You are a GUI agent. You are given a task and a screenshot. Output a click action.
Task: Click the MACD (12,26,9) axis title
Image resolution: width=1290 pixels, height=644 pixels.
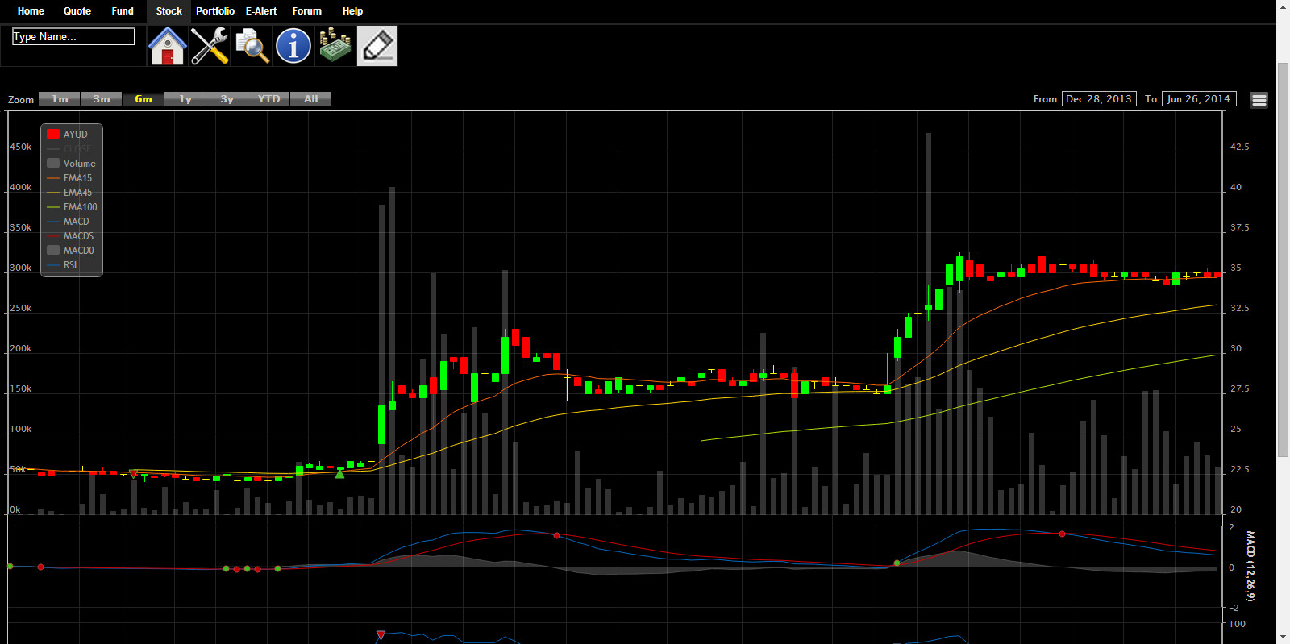click(1250, 566)
